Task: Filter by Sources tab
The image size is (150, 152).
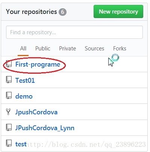Action: (x=94, y=49)
